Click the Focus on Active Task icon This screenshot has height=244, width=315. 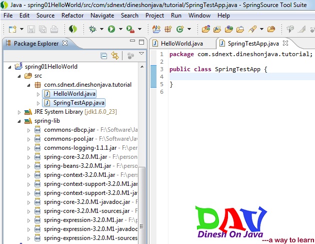130,56
